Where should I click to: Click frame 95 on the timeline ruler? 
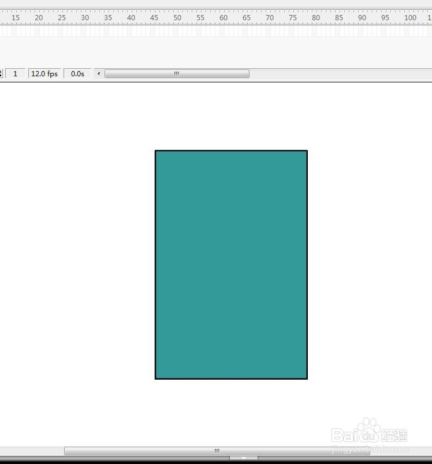[x=385, y=18]
